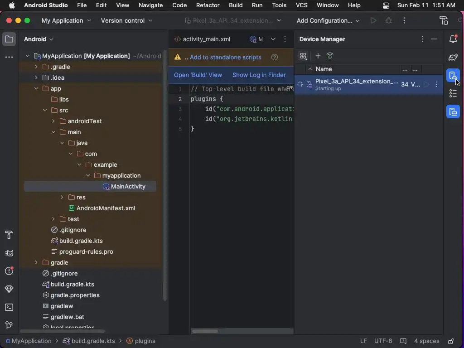Click the play button for Pixel_3a device
This screenshot has height=348, width=464.
click(426, 84)
